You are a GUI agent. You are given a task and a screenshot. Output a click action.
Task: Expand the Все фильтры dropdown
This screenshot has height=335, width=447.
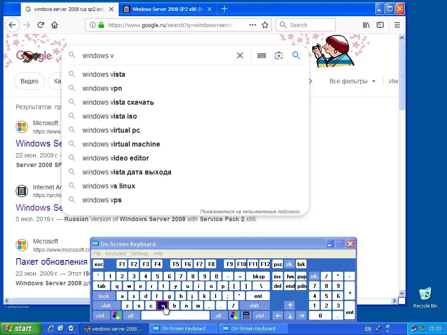click(x=352, y=81)
